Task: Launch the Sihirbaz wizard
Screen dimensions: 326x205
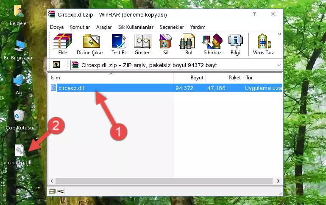Action: pyautogui.click(x=212, y=44)
